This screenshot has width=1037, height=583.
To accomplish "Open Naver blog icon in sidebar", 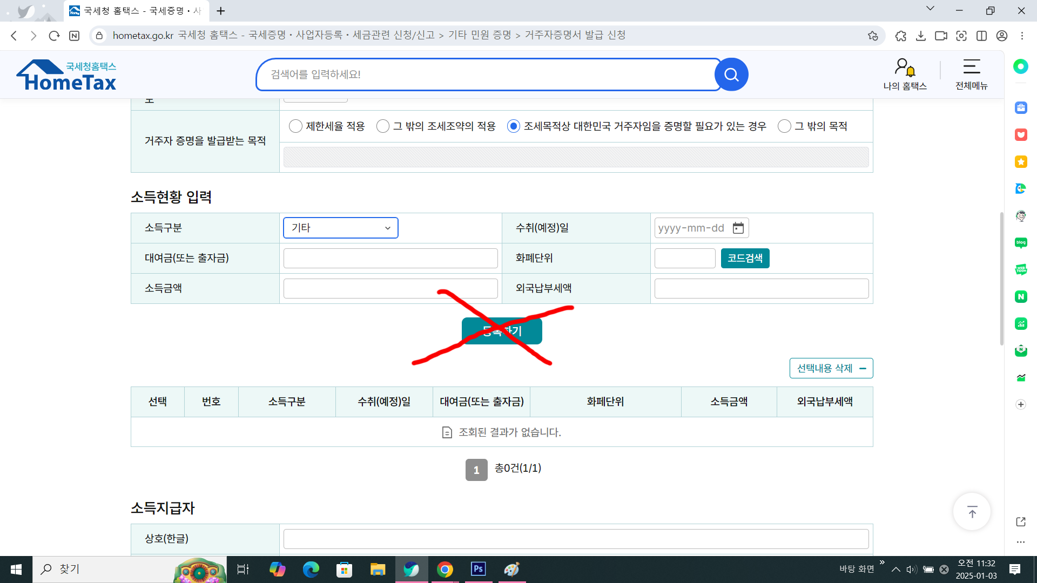I will click(x=1020, y=243).
